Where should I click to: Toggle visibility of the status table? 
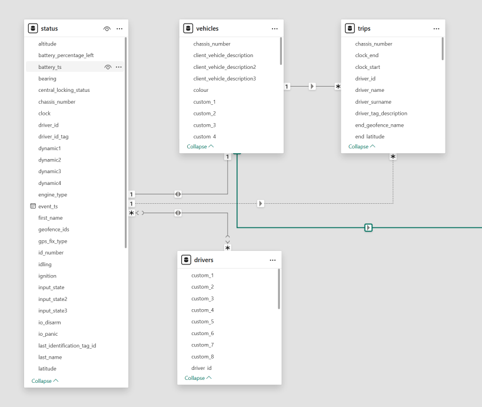(x=107, y=28)
